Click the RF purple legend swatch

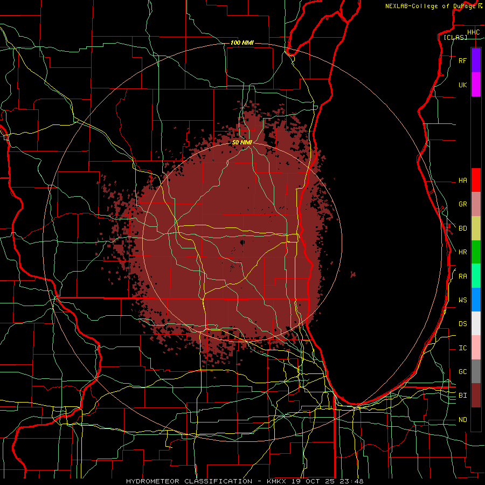coord(476,60)
